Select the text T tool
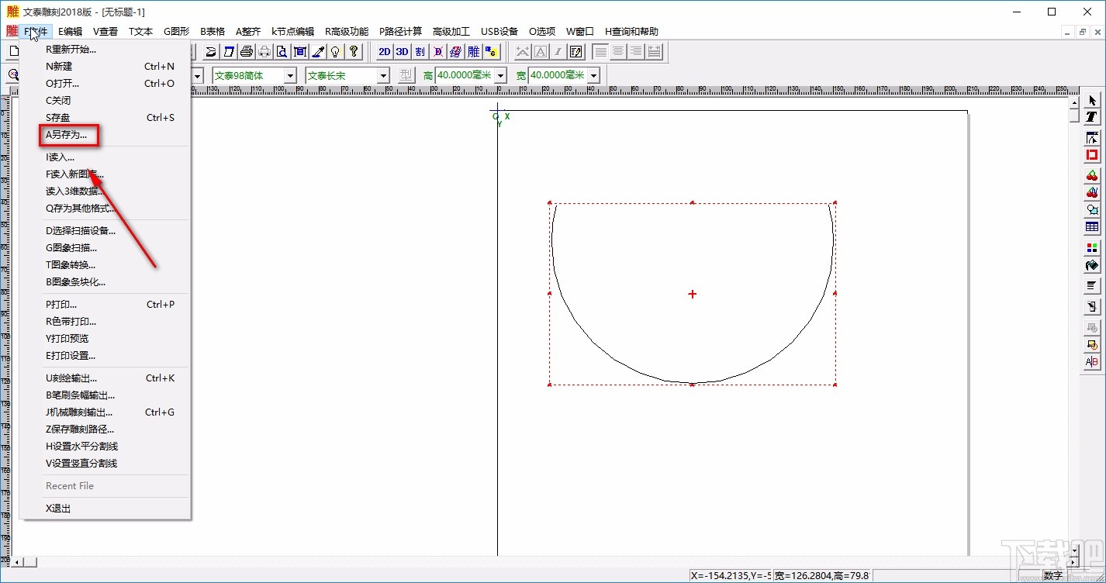 [x=1092, y=117]
